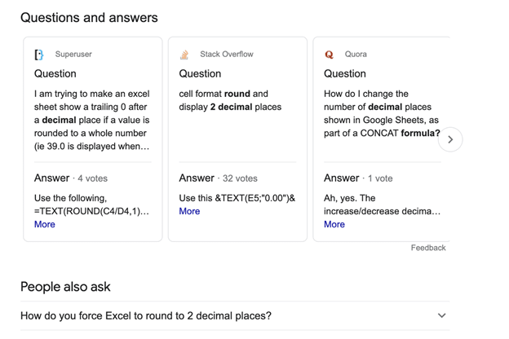Open the Superuser source label

(73, 55)
